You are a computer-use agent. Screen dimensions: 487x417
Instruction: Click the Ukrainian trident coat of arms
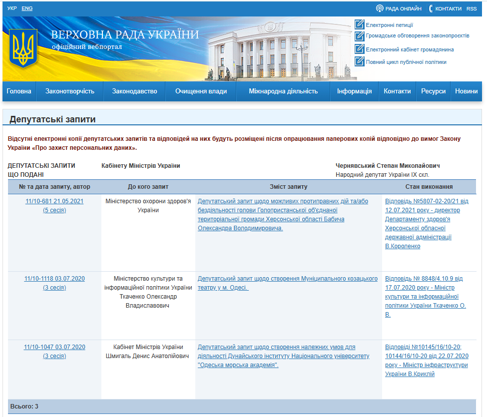pos(23,48)
